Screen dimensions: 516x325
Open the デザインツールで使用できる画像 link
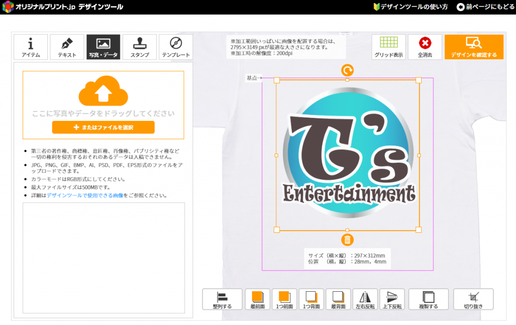coord(85,196)
